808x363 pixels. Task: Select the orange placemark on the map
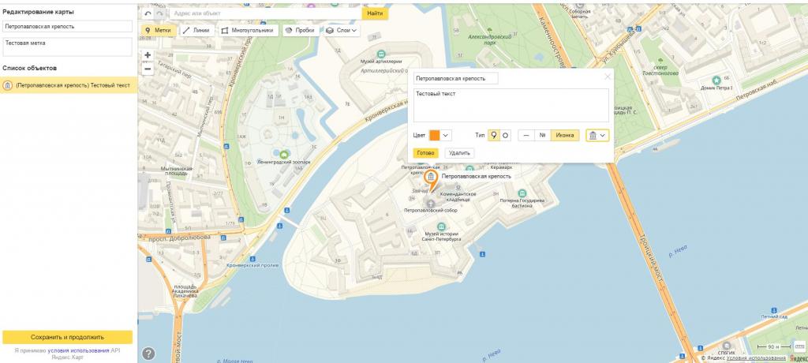[x=432, y=179]
